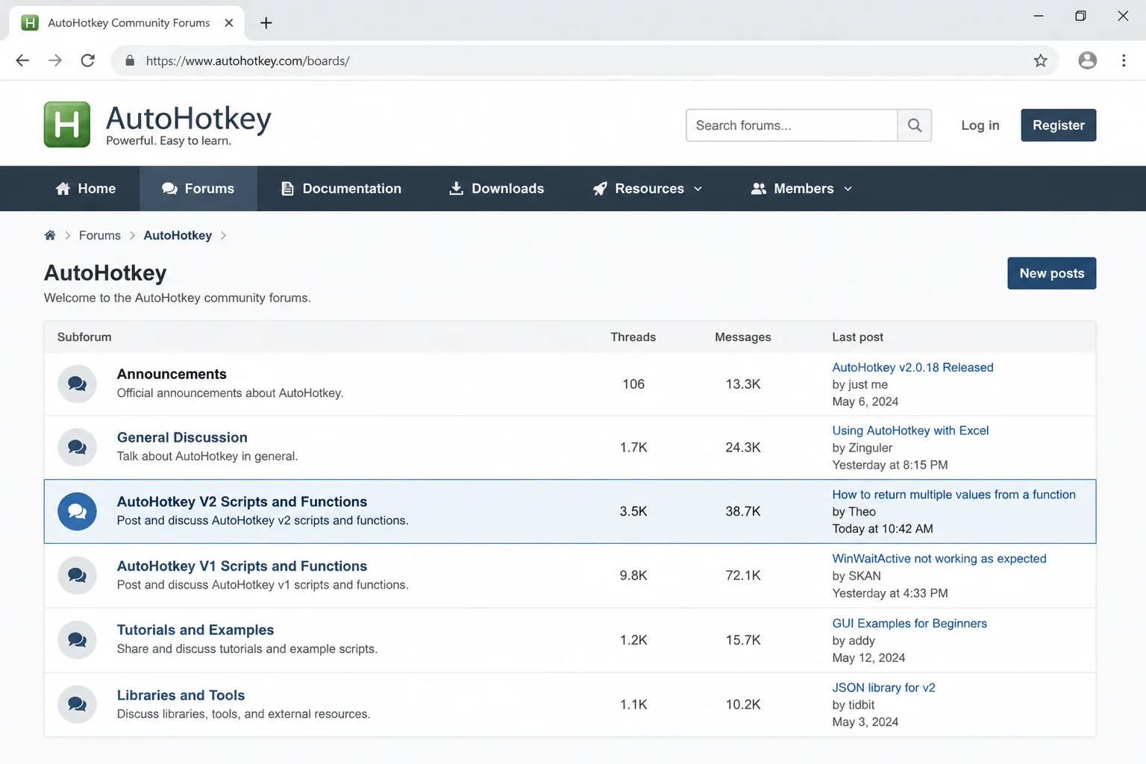
Task: Open Tutorials and Examples subforum
Action: coord(195,630)
